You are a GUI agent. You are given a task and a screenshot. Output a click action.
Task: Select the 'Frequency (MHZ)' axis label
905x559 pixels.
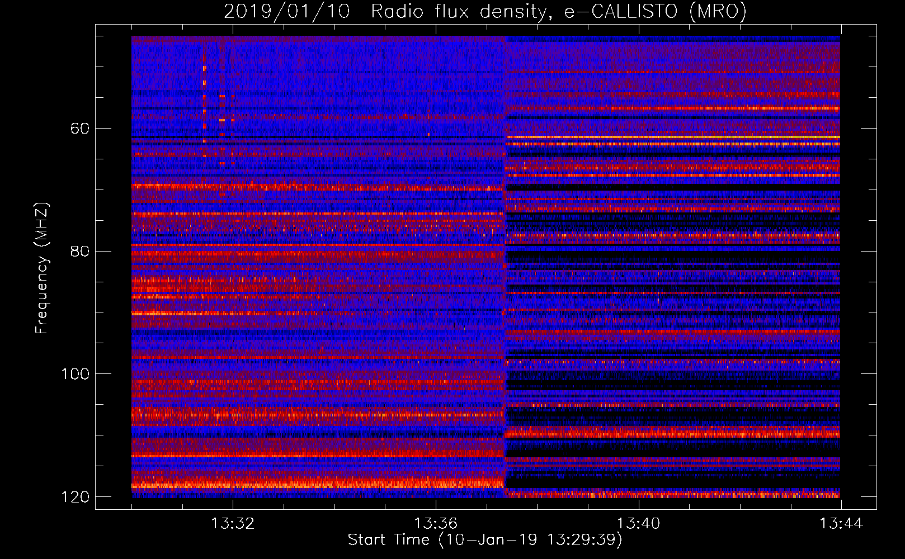(x=42, y=268)
